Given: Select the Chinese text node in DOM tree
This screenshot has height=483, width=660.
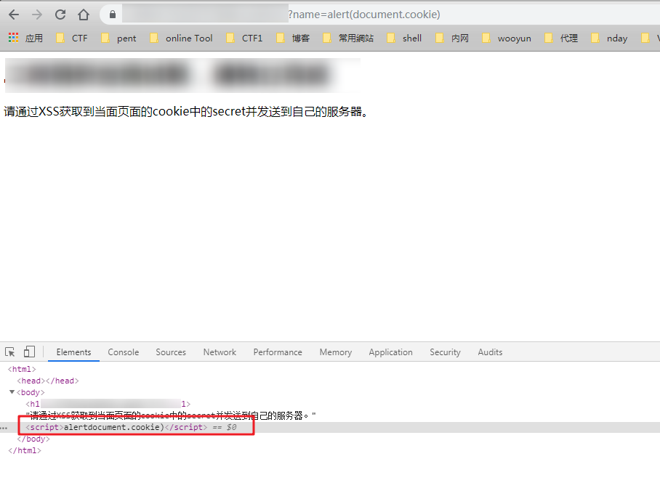Looking at the screenshot, I should pos(171,415).
